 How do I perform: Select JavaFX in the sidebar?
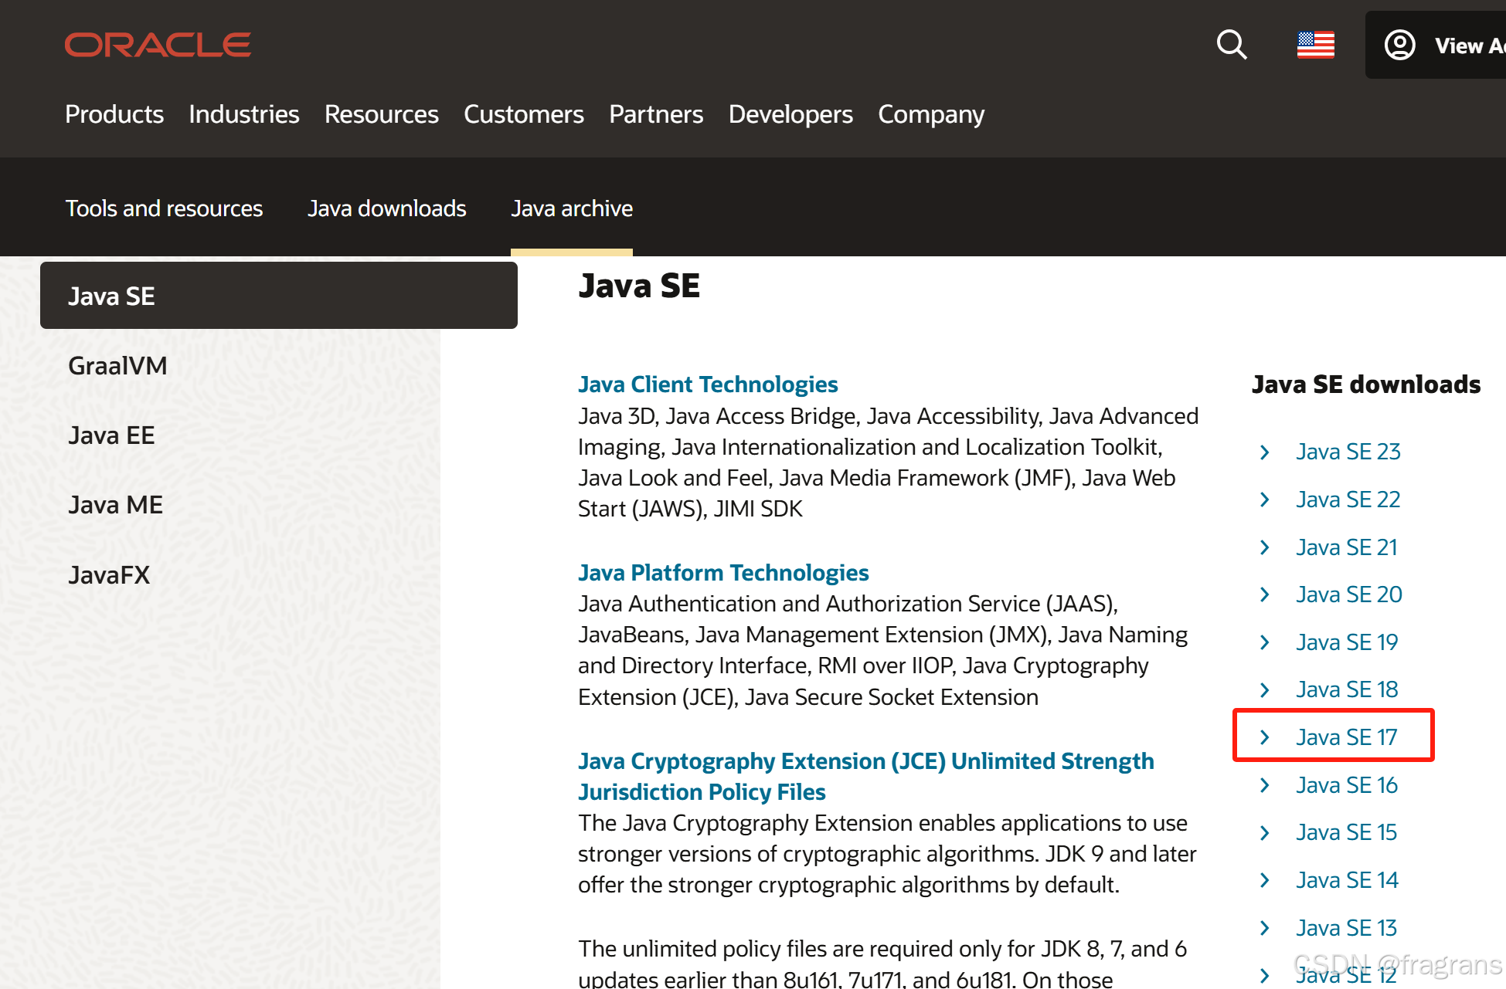click(109, 575)
